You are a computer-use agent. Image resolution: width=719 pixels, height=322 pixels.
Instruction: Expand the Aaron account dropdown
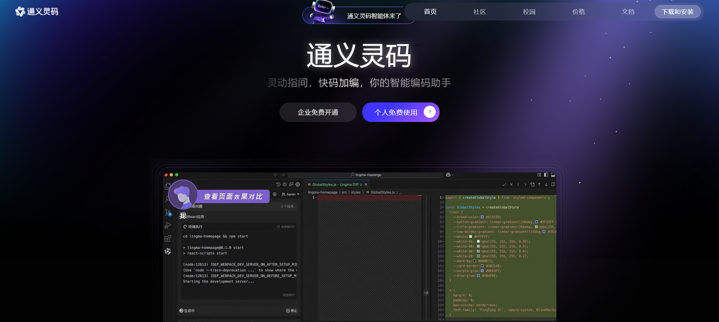pyautogui.click(x=290, y=194)
